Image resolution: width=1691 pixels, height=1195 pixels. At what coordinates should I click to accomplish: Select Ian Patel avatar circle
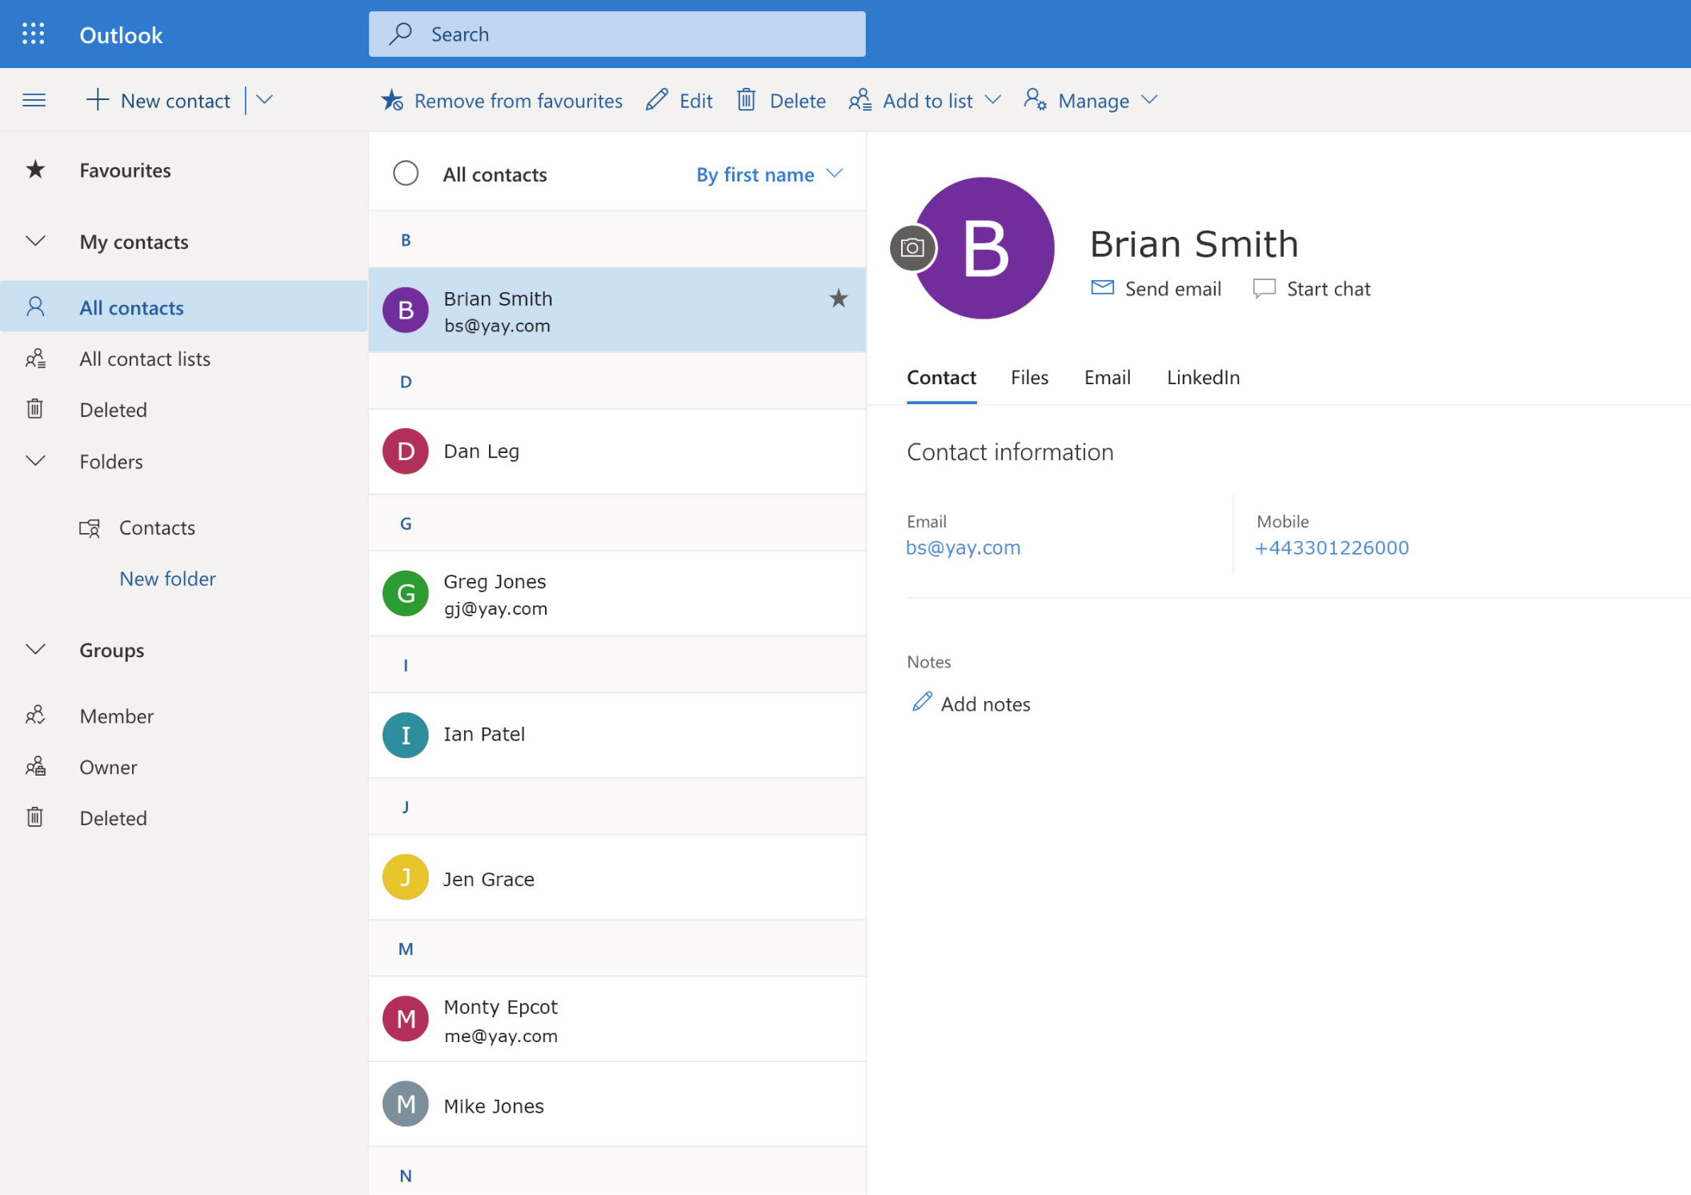coord(406,735)
